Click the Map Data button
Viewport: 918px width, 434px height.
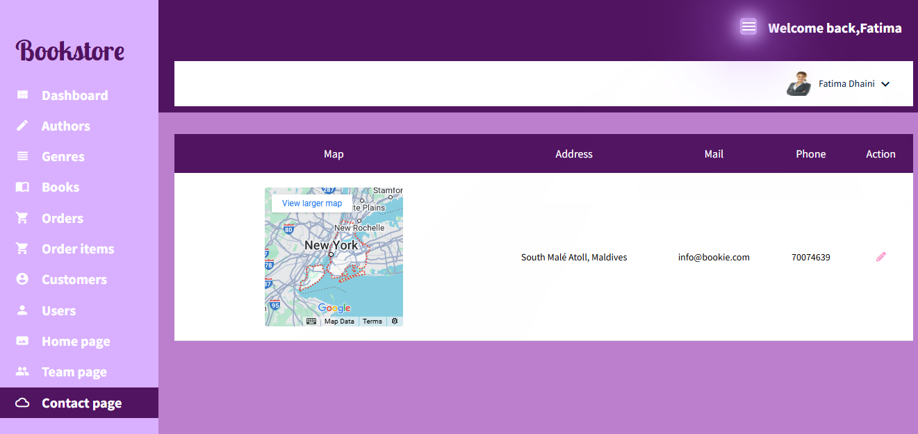click(x=339, y=322)
